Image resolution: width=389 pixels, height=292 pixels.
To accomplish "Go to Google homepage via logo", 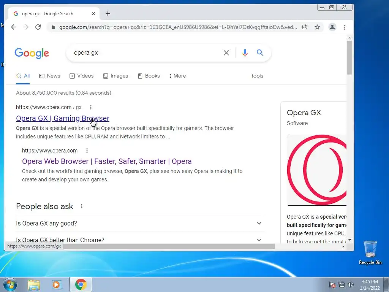I will [32, 53].
